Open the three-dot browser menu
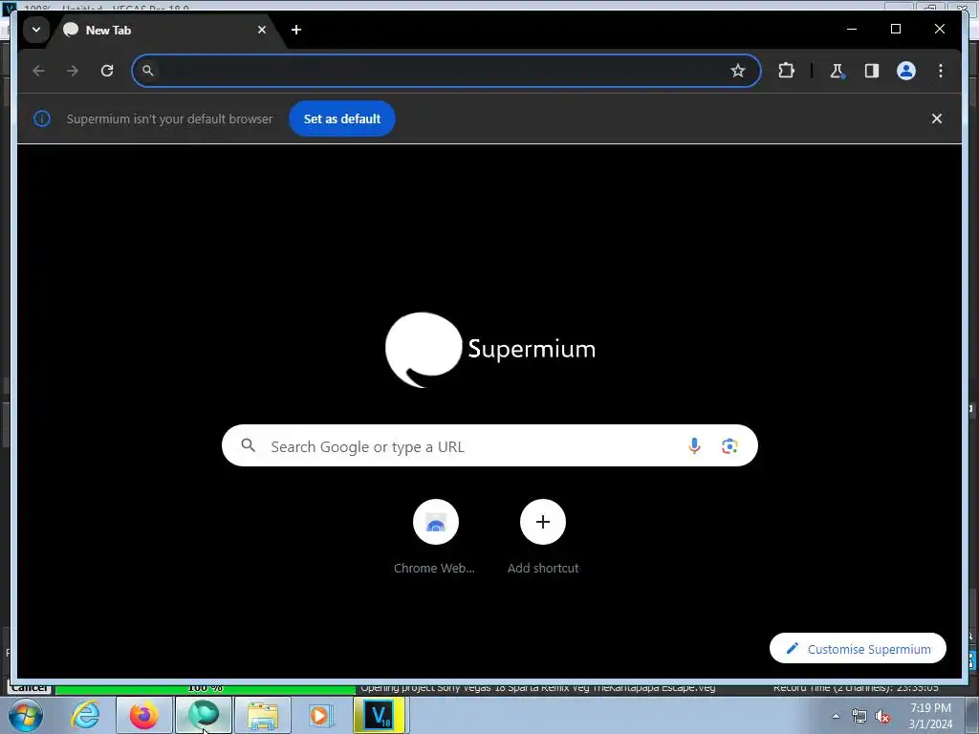The width and height of the screenshot is (979, 734). (x=941, y=71)
